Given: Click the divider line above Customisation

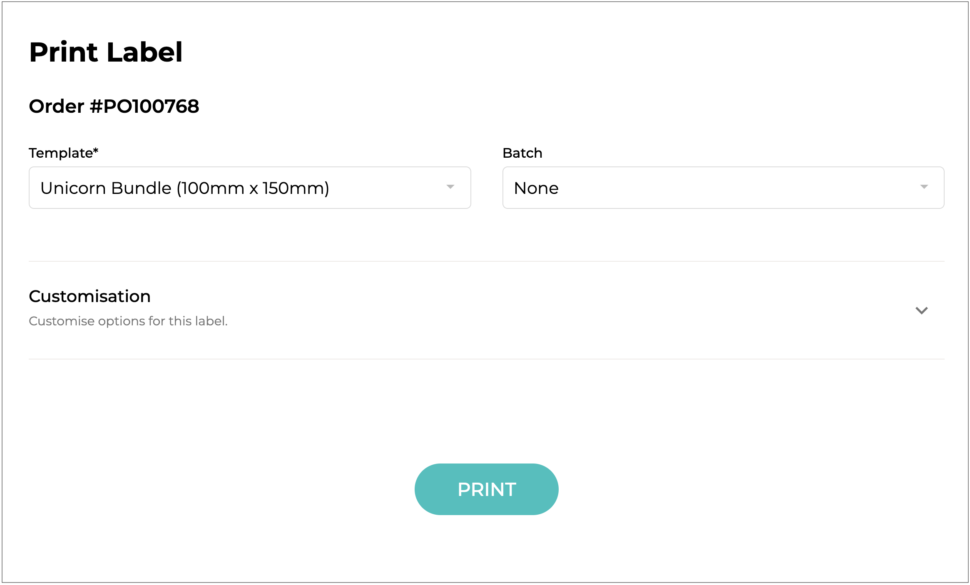Looking at the screenshot, I should (486, 261).
